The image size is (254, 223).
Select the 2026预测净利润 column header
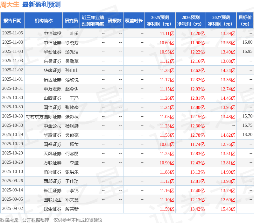[191, 21]
